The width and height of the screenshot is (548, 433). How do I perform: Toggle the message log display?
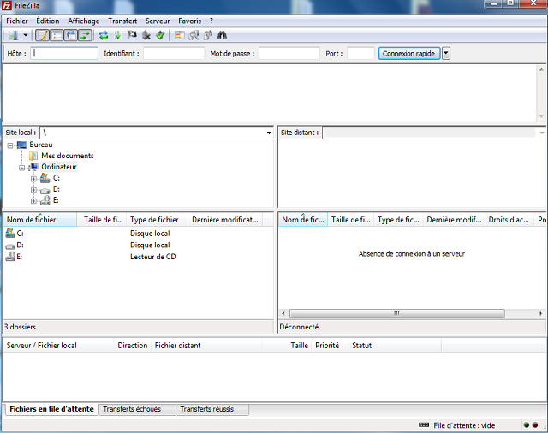(x=43, y=35)
